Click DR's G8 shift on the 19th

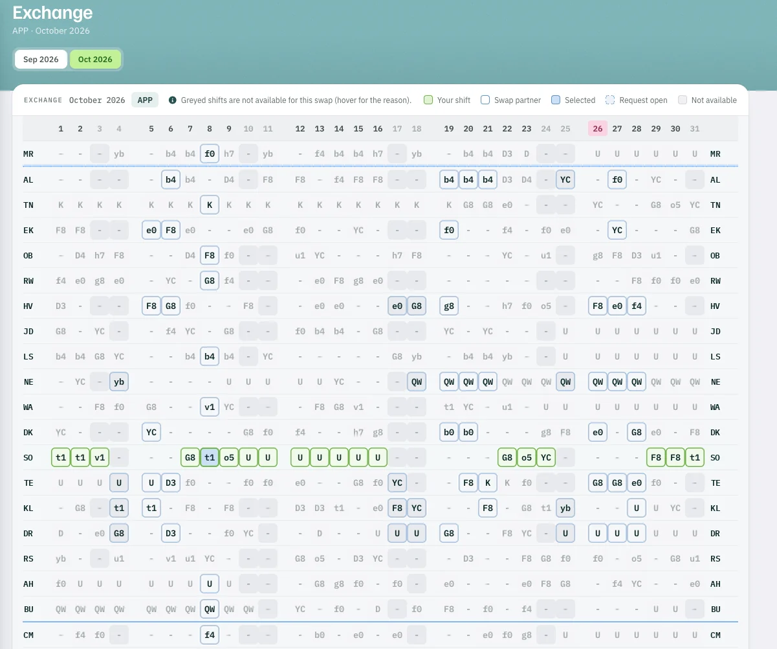tap(449, 533)
